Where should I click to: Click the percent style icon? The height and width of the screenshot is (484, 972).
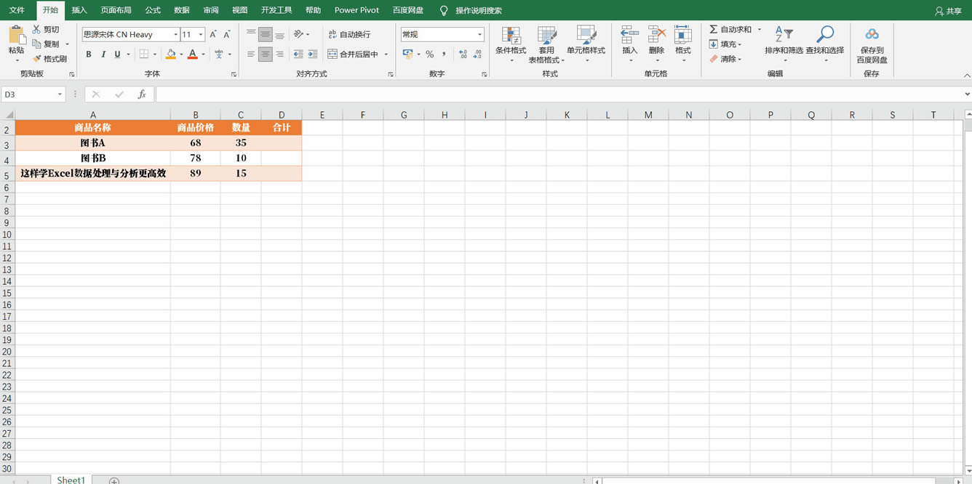(x=430, y=55)
